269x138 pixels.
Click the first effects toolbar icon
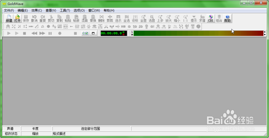[8, 27]
